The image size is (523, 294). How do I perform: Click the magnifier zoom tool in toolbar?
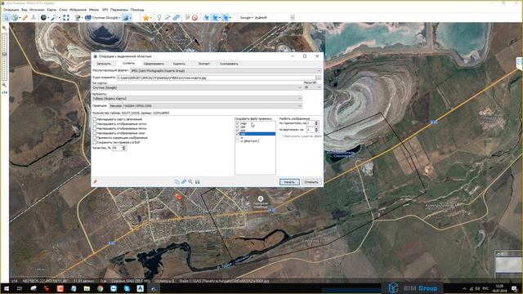(x=54, y=18)
